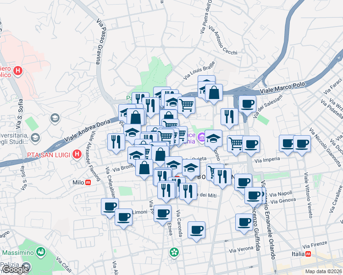Select the 'PTA SAN LUIGI' text label
The width and height of the screenshot is (343, 275).
pos(49,155)
